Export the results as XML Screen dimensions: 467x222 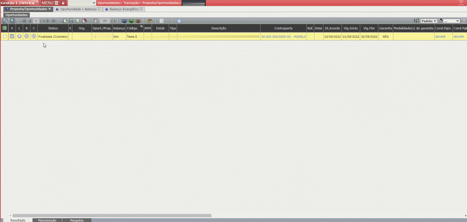click(138, 21)
